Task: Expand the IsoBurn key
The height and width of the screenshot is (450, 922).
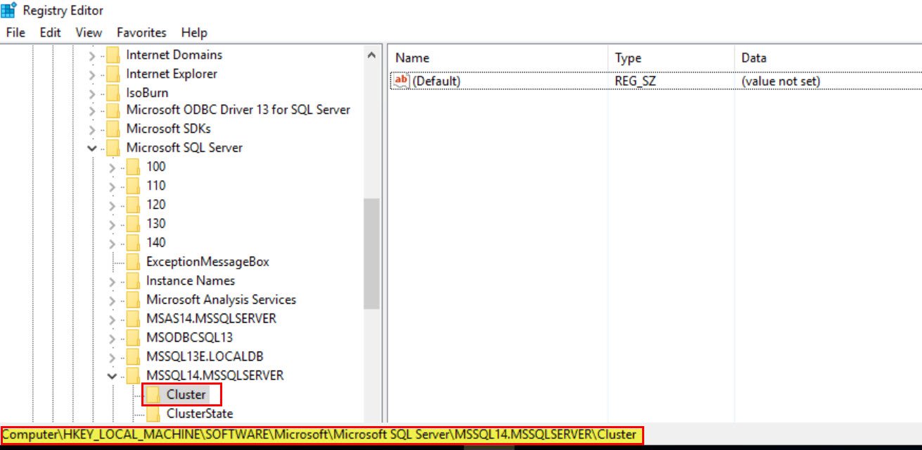Action: [92, 93]
